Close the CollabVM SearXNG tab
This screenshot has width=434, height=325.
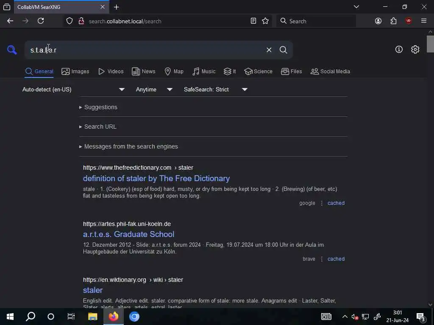(x=103, y=7)
